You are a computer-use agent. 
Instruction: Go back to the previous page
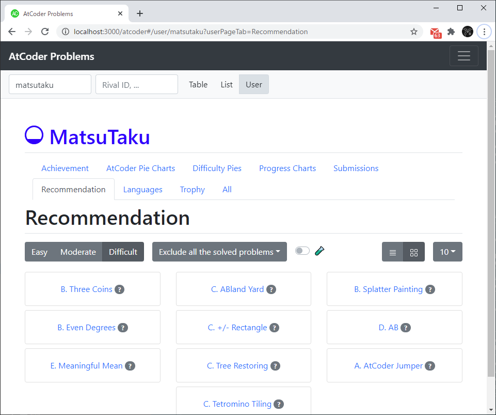pos(12,32)
